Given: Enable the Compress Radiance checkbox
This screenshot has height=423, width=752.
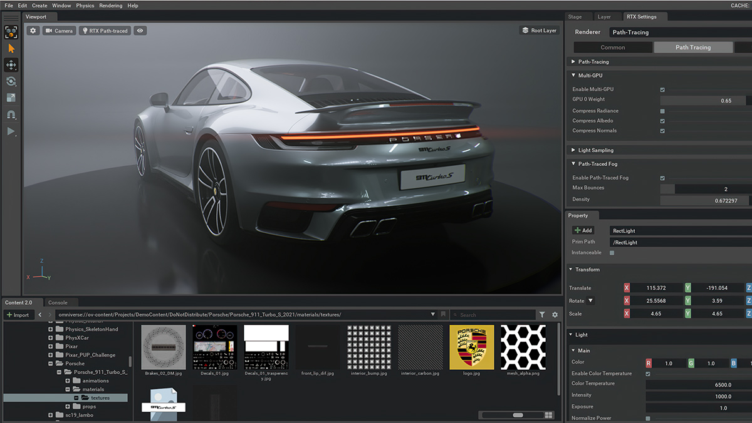Looking at the screenshot, I should pyautogui.click(x=662, y=110).
